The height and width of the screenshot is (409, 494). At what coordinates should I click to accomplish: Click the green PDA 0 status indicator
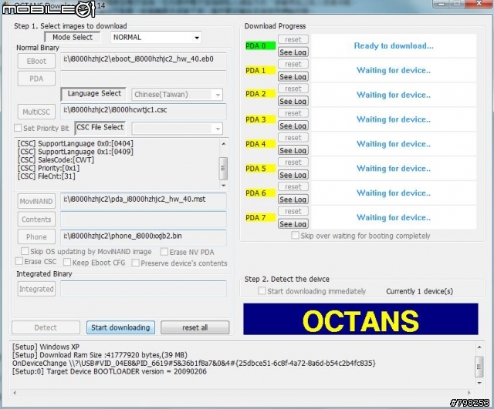pyautogui.click(x=260, y=46)
